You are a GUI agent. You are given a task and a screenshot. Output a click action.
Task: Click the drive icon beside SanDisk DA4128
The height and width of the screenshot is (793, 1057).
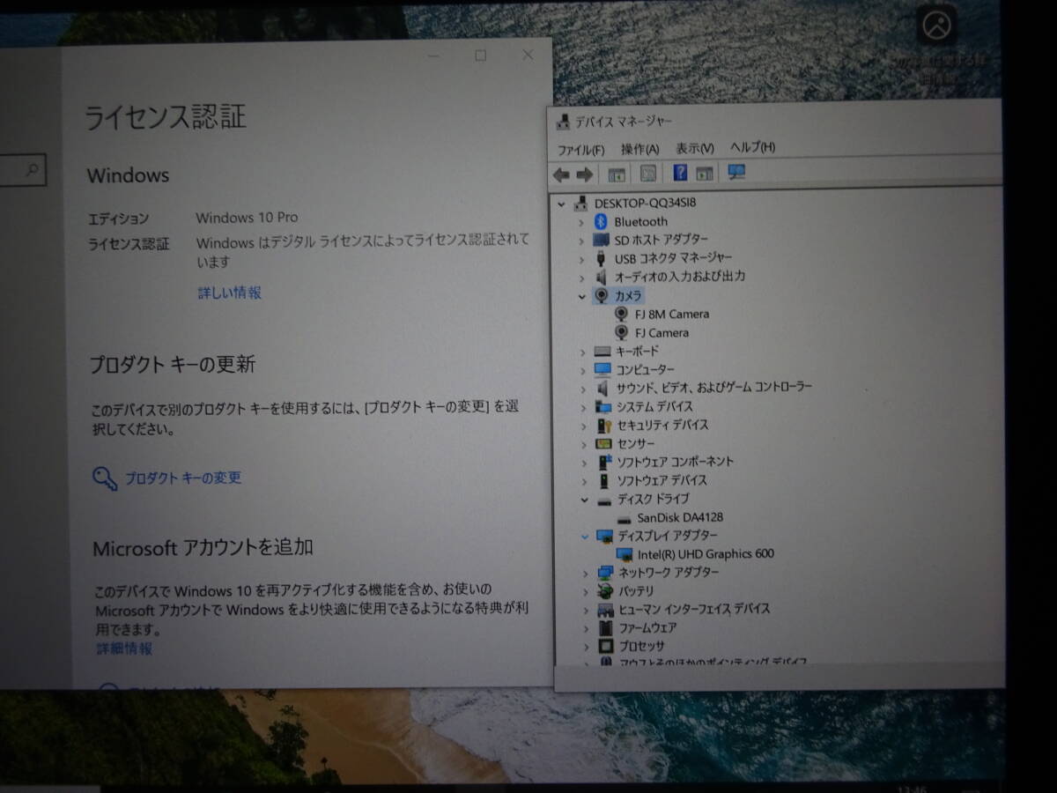(625, 518)
